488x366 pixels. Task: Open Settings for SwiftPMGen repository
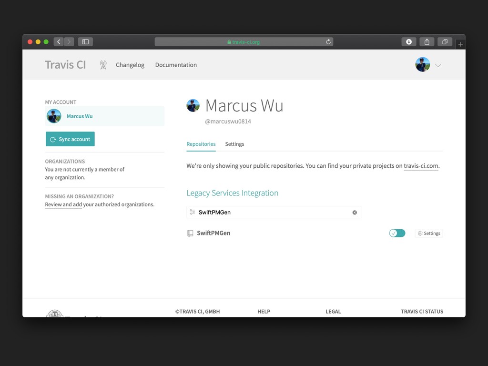429,234
